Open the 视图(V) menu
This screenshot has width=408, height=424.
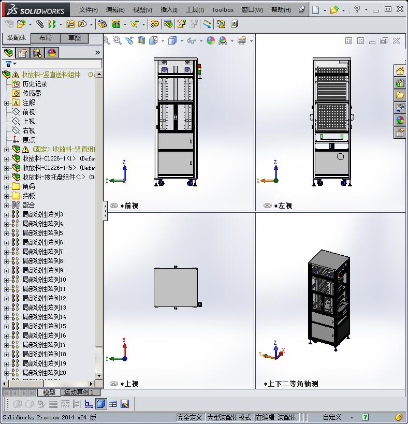pos(142,10)
